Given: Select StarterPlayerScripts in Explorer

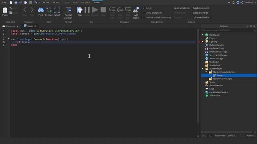Looking at the screenshot, I should (222, 79).
